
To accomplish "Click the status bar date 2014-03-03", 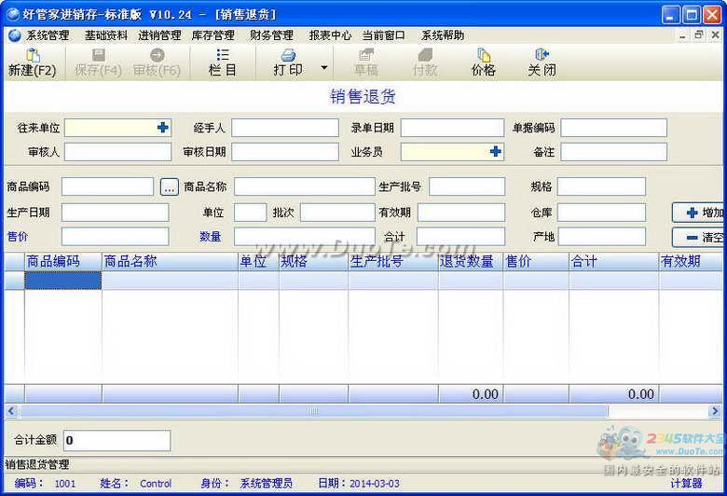I will click(x=374, y=484).
